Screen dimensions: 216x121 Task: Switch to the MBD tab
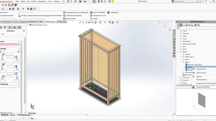(41, 22)
